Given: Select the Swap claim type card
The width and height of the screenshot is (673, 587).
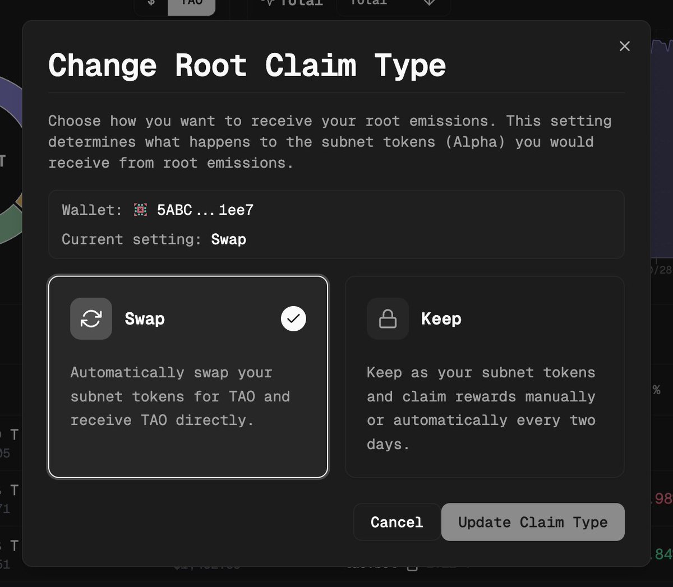Looking at the screenshot, I should pos(188,377).
